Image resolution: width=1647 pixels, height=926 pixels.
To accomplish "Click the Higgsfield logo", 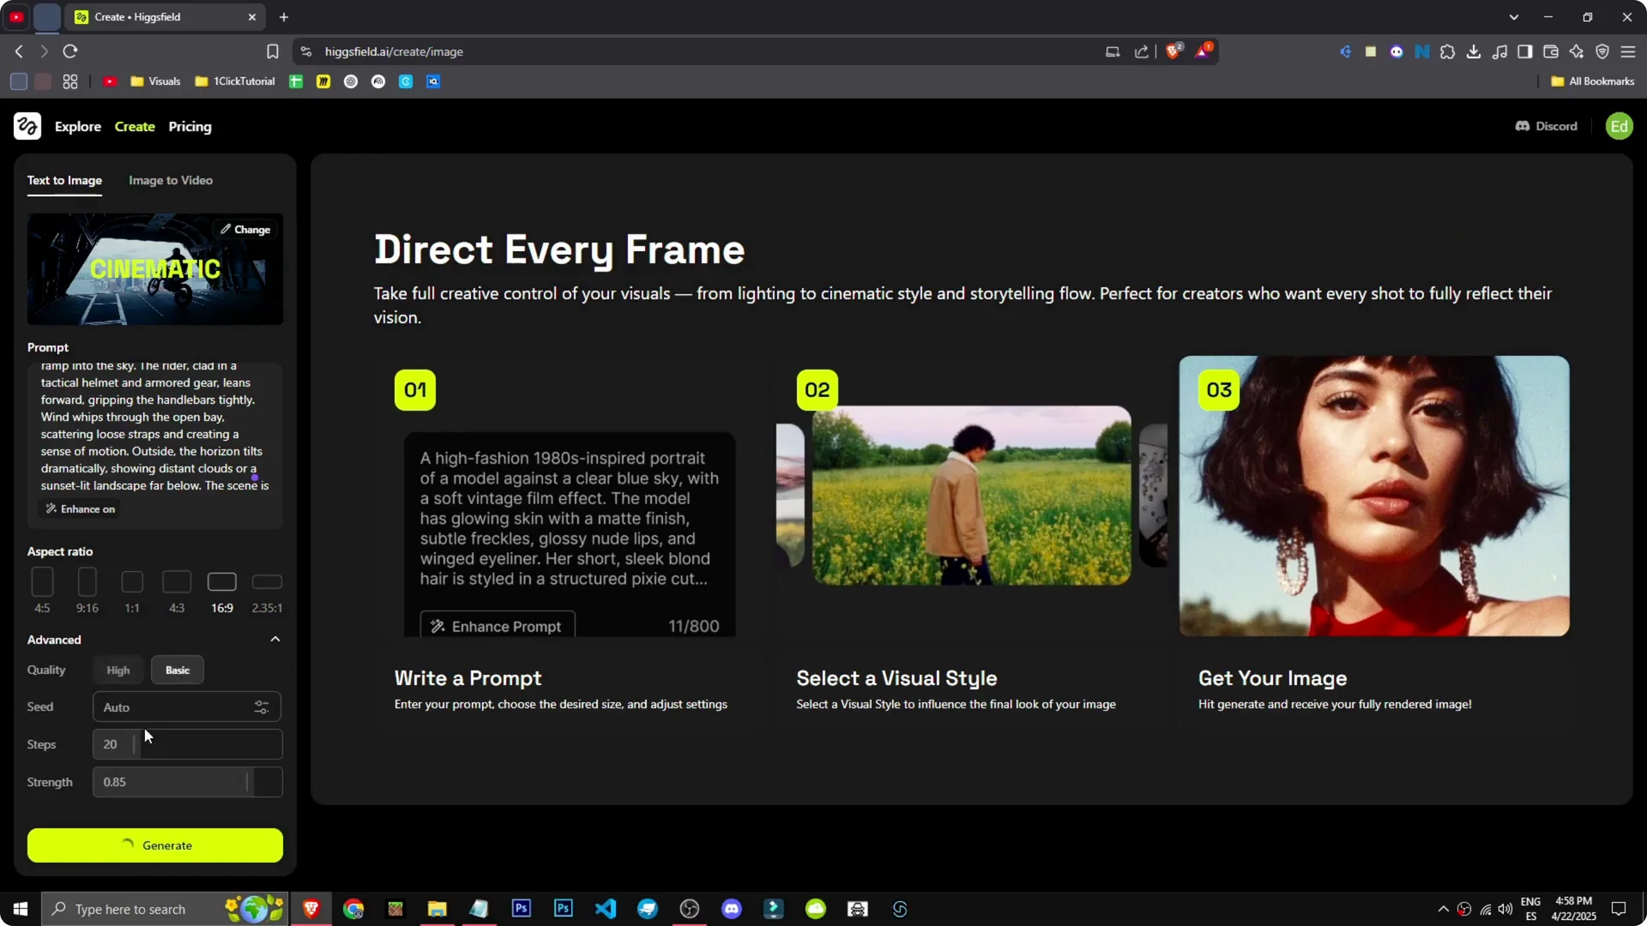I will [27, 126].
